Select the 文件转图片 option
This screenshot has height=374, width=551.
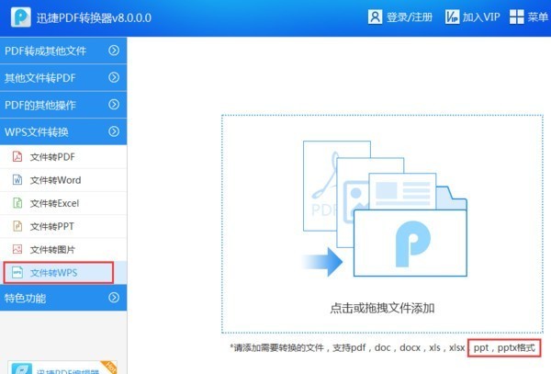pos(63,250)
